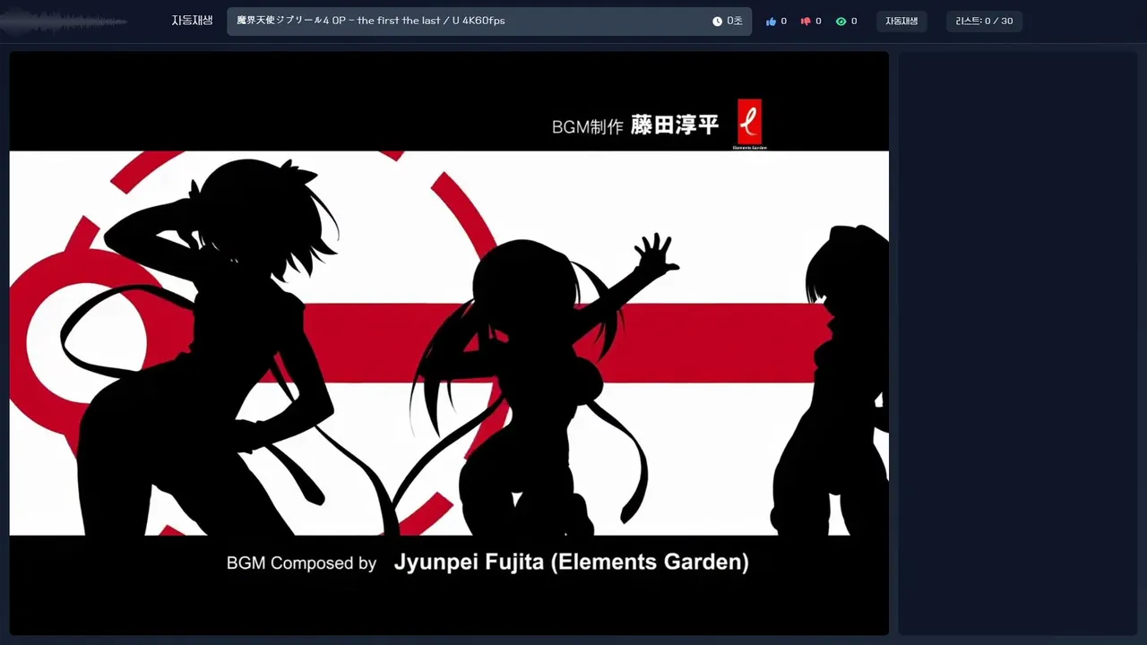Click the audio waveform logo at top left

click(x=63, y=21)
